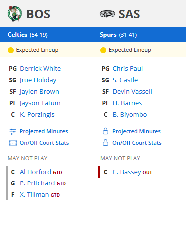This screenshot has width=186, height=242.
Task: Click Devin Vassell at small forward
Action: [132, 92]
